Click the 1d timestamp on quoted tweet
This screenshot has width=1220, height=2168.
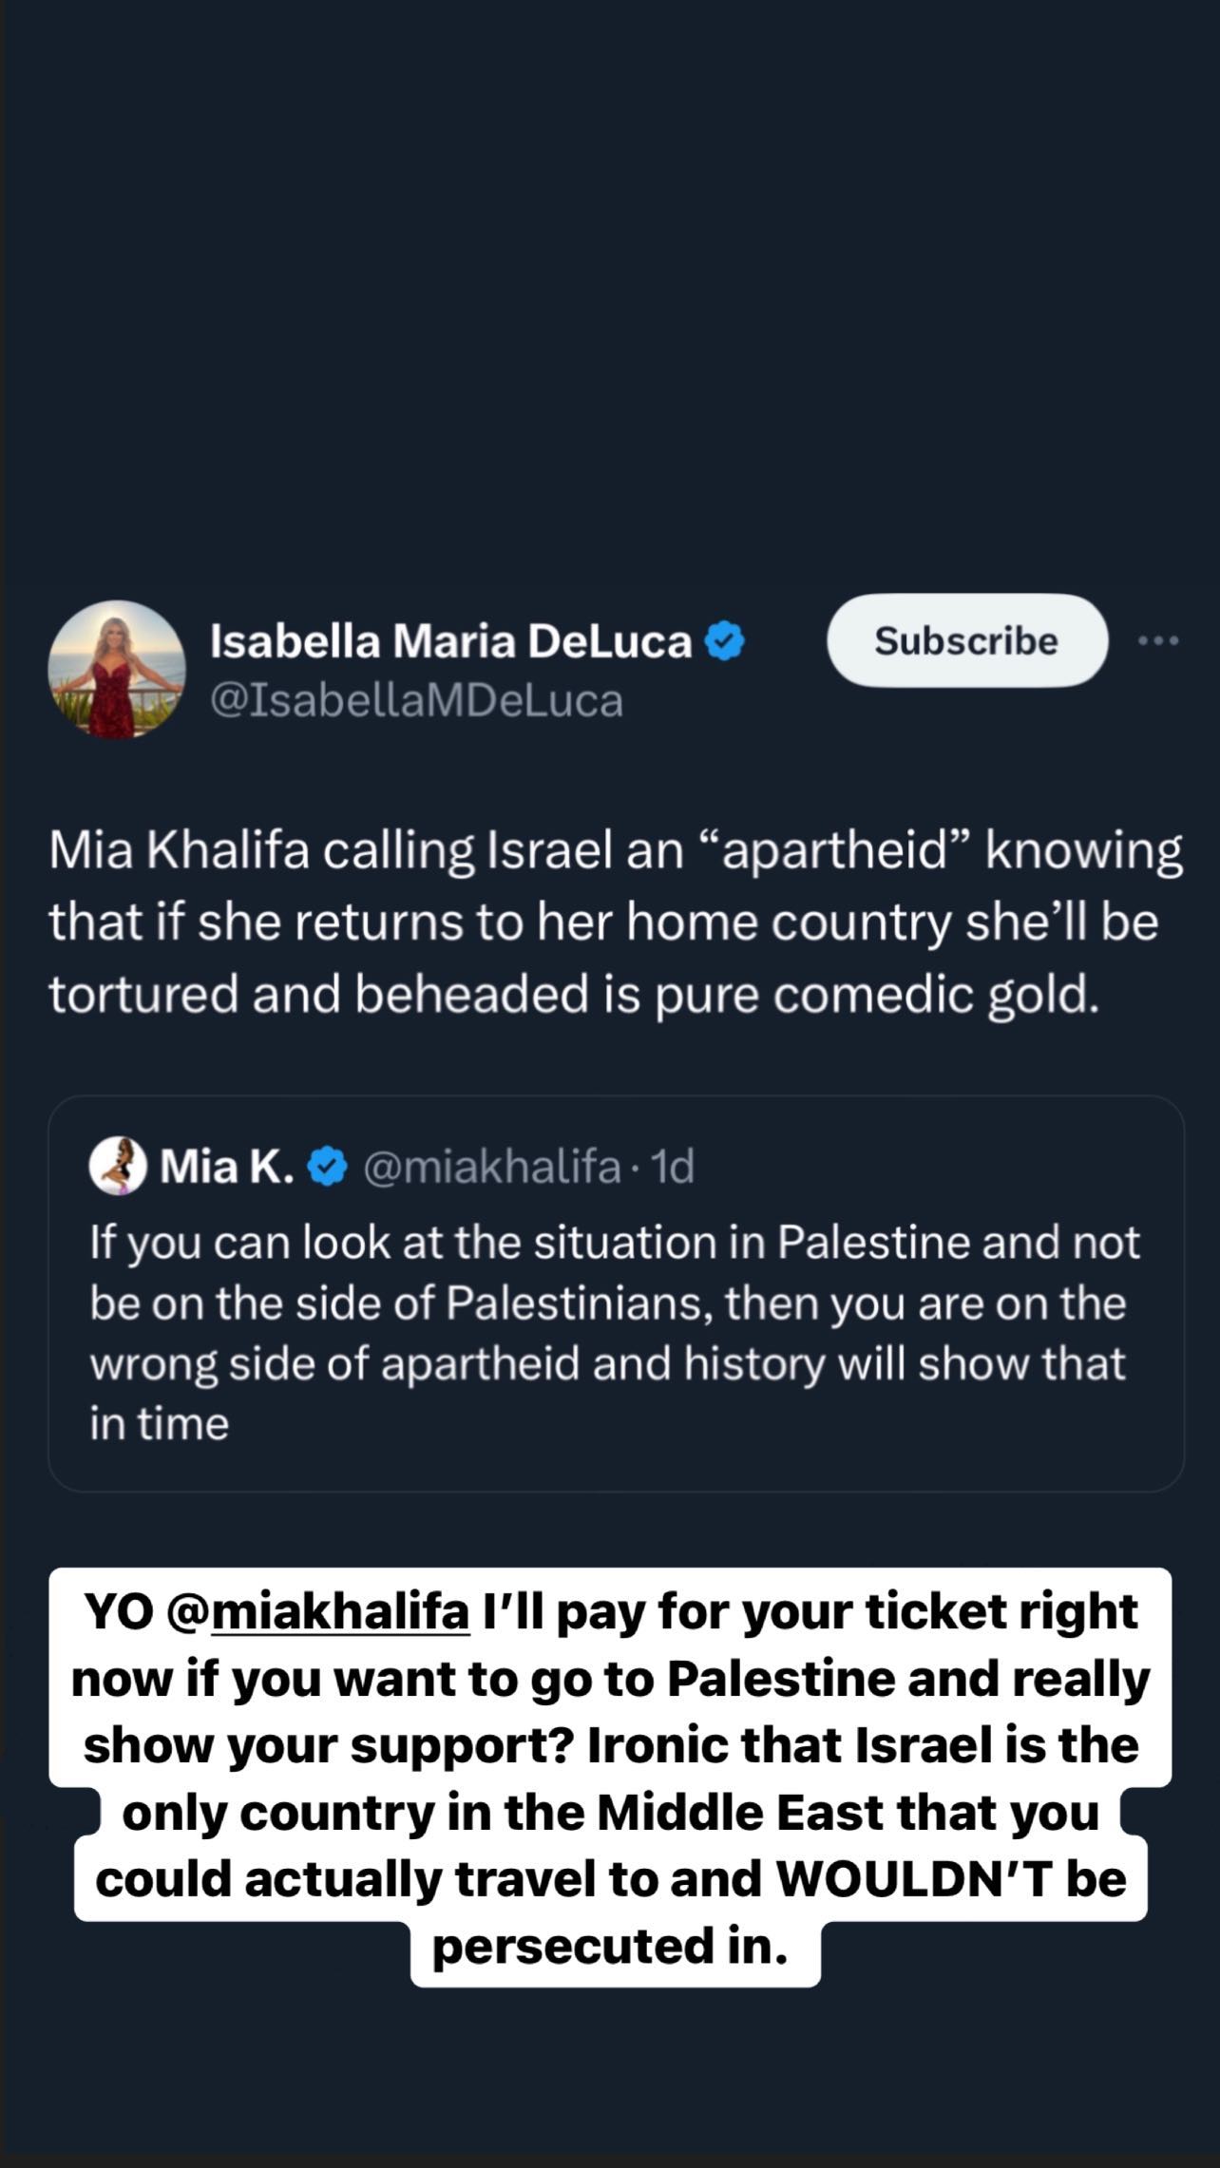click(672, 1167)
